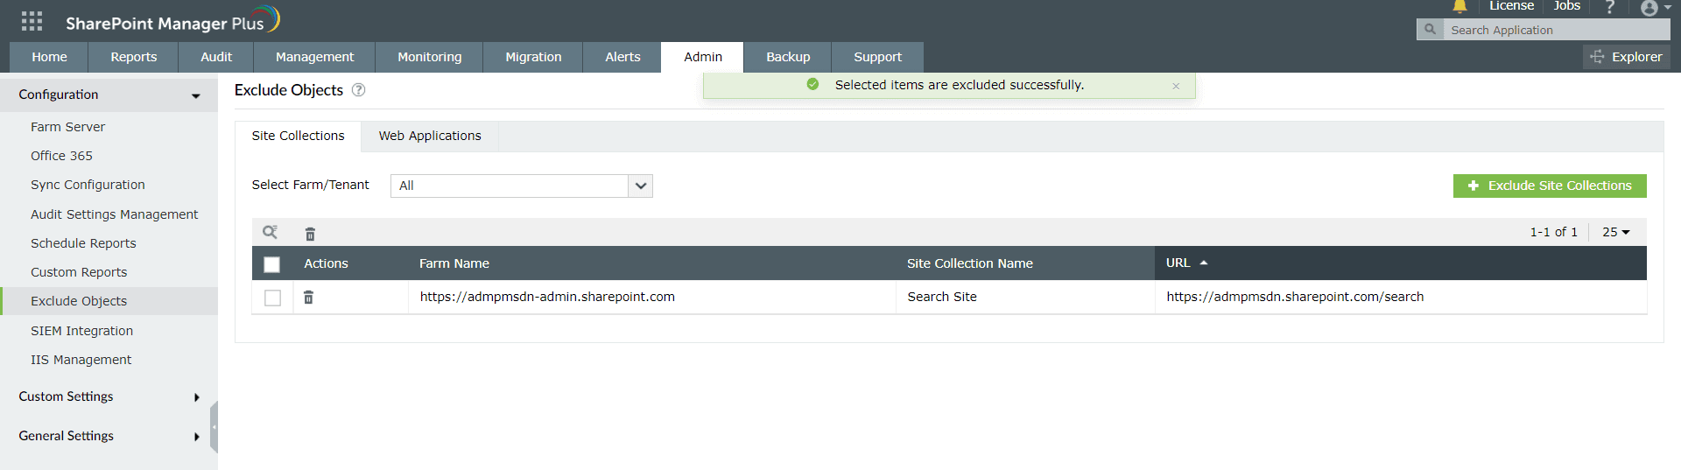Open the Migration tab
This screenshot has width=1681, height=470.
(533, 57)
